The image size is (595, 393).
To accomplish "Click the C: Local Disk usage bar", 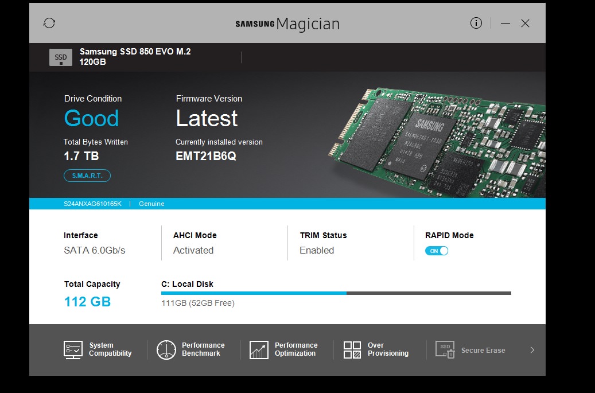I will (x=336, y=293).
